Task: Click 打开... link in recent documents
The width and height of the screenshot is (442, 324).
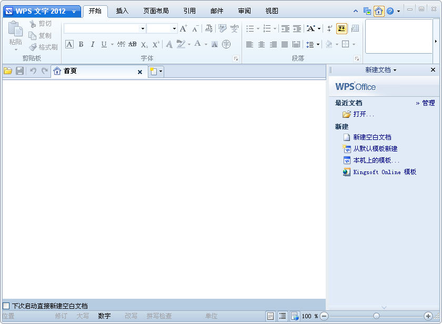Action: tap(364, 114)
